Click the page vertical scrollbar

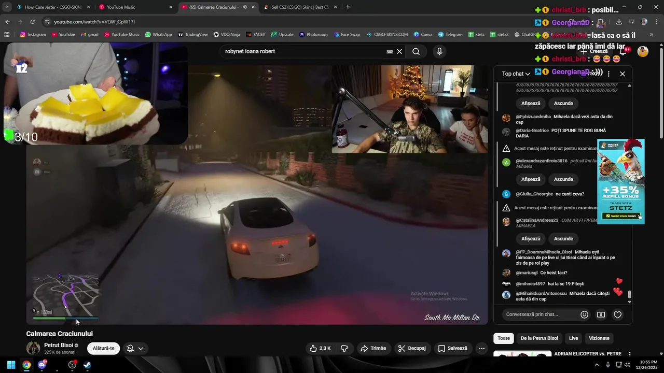pos(661,93)
